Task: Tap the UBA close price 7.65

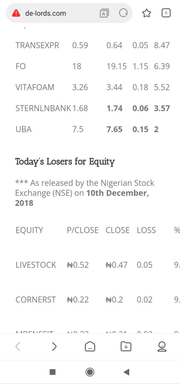Action: tap(115, 129)
